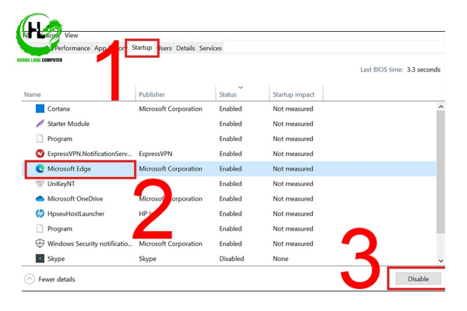Click Cortana's Microsoft Corporation publisher cell
Viewport: 467px width, 311px height.
tap(170, 109)
